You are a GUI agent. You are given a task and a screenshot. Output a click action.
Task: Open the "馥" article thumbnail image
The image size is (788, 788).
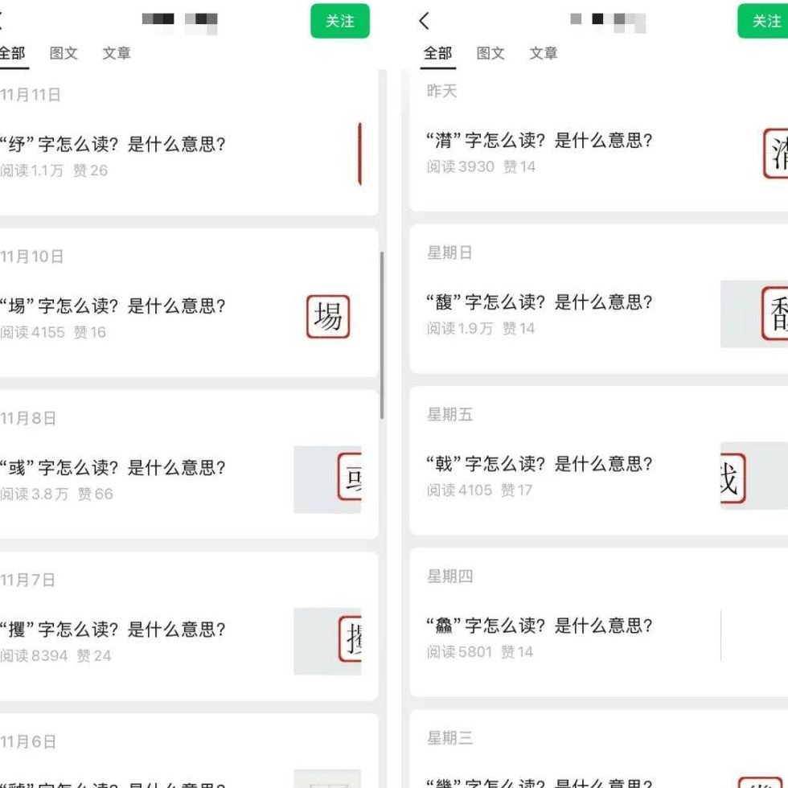(754, 314)
